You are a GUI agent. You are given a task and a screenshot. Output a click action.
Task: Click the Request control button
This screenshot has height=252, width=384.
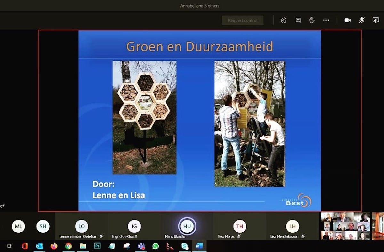tap(243, 20)
